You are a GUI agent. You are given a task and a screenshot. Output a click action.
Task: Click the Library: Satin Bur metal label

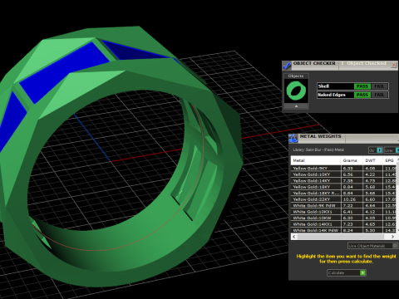[318, 149]
